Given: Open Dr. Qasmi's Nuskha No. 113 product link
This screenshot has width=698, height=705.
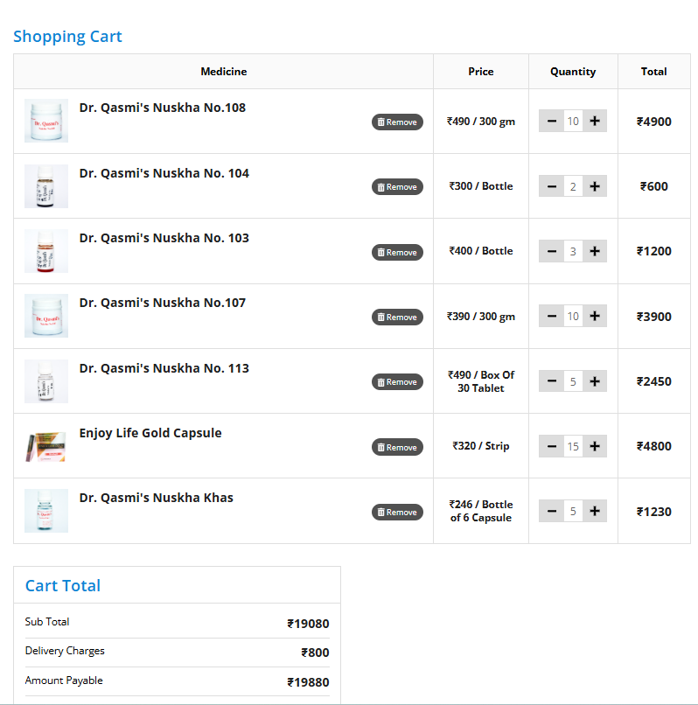Looking at the screenshot, I should 164,368.
